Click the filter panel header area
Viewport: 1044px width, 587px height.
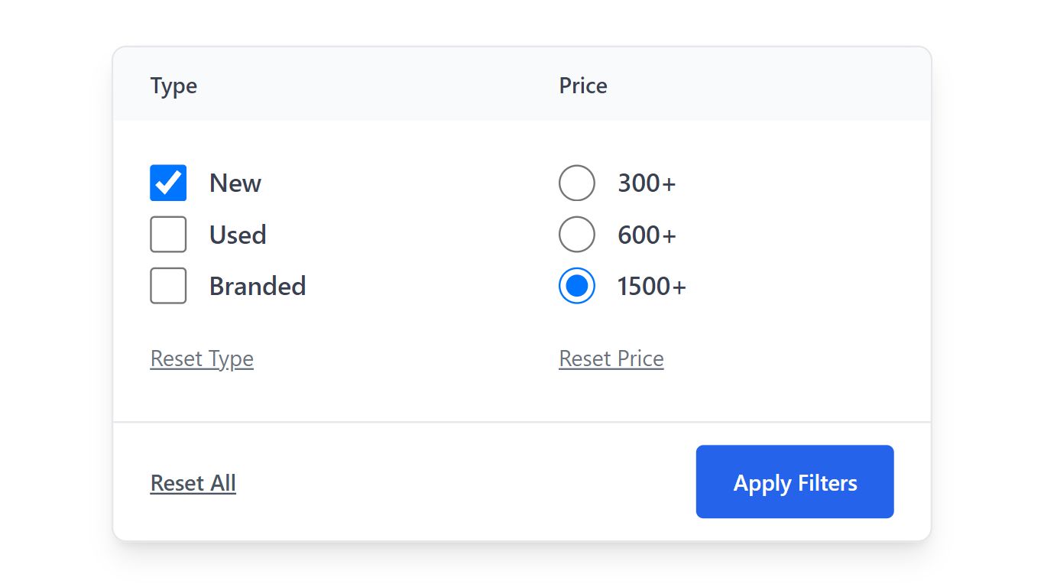(x=522, y=86)
